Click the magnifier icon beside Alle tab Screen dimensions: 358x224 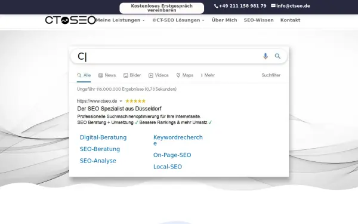79,75
